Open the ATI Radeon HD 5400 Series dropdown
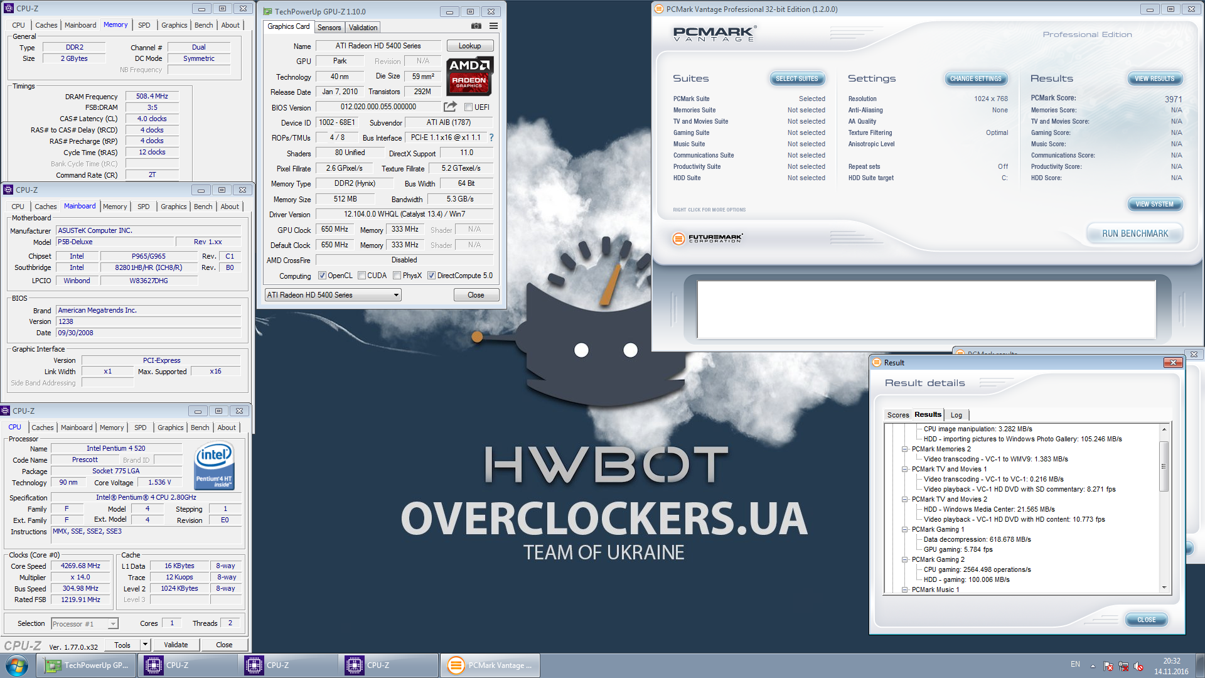Viewport: 1205px width, 678px height. click(x=333, y=295)
